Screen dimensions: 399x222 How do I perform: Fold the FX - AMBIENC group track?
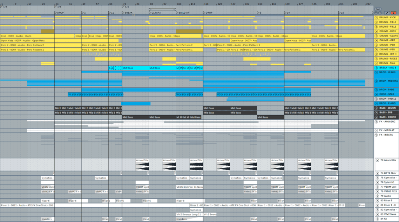(376, 122)
